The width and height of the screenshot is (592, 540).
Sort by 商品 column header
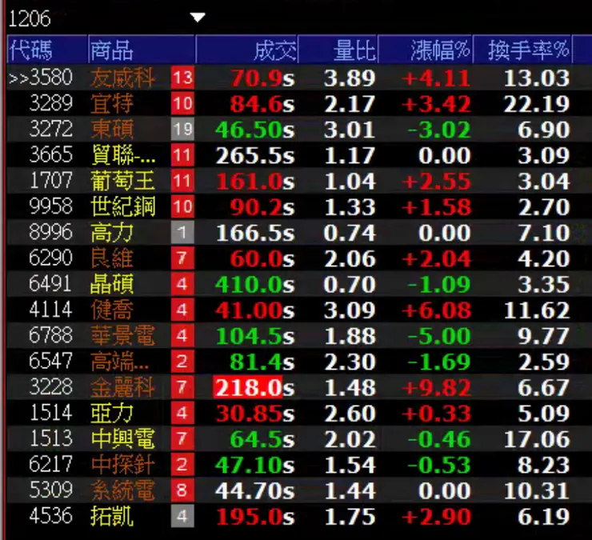(142, 50)
